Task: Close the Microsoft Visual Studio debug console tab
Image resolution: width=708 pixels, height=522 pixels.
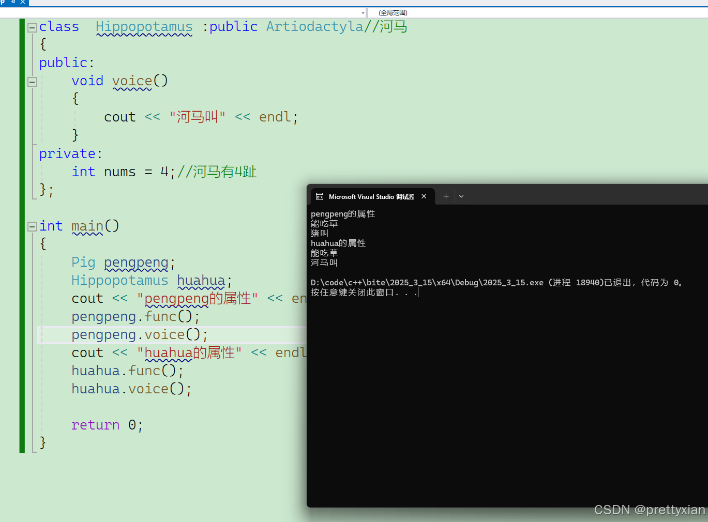Action: tap(424, 196)
